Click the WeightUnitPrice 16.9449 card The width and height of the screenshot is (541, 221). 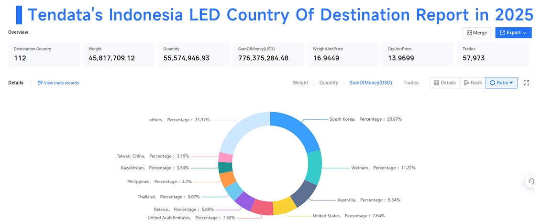[343, 54]
